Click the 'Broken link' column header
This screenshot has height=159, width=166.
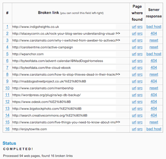pos(71,13)
